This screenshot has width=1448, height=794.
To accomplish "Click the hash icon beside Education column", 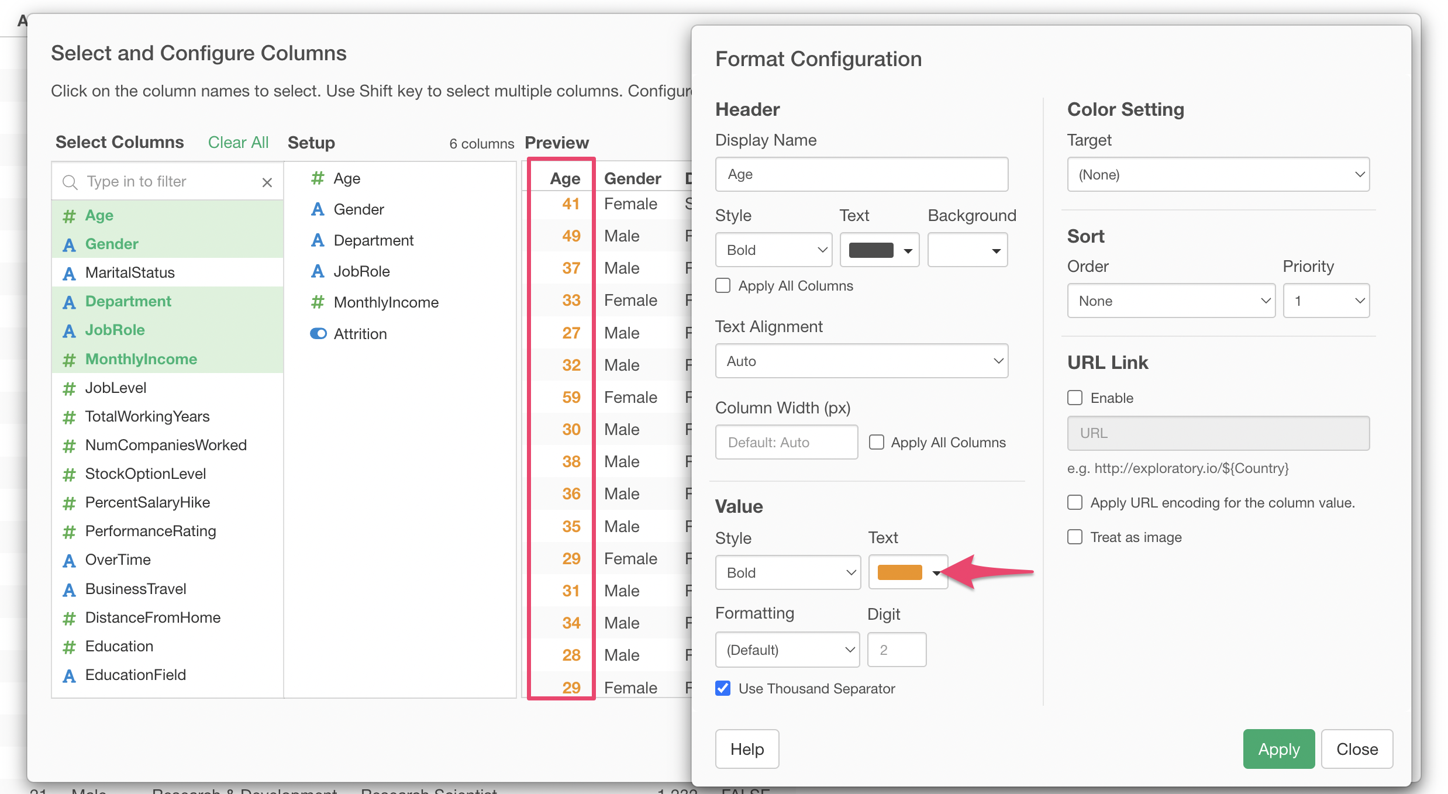I will pos(69,647).
